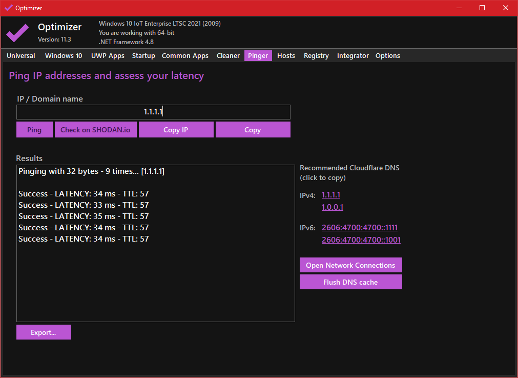Open the Universal tab
The image size is (518, 378).
(21, 56)
